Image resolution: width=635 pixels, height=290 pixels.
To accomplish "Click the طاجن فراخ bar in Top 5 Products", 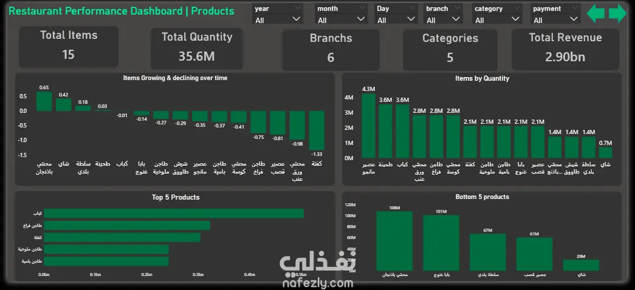I will pyautogui.click(x=127, y=225).
